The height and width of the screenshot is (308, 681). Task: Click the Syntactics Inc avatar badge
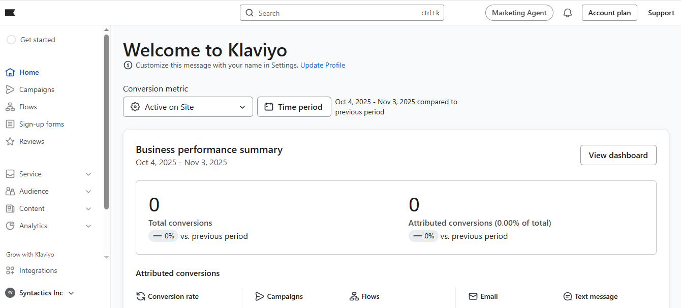pos(10,293)
